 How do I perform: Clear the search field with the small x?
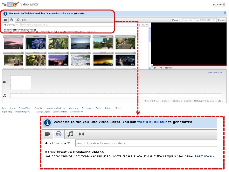coord(139,25)
